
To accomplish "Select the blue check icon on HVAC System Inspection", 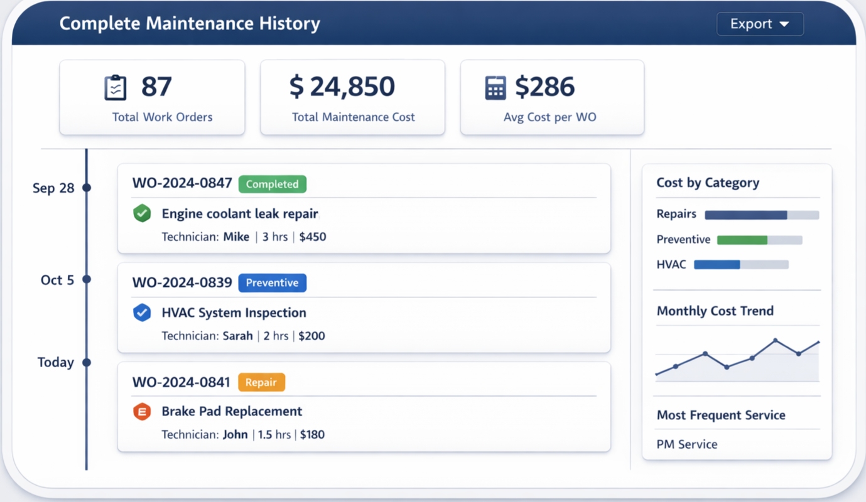I will coord(142,312).
